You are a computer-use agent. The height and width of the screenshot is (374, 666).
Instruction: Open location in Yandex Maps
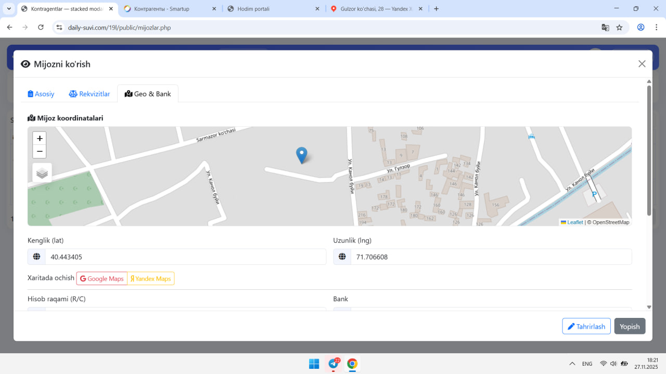[151, 279]
